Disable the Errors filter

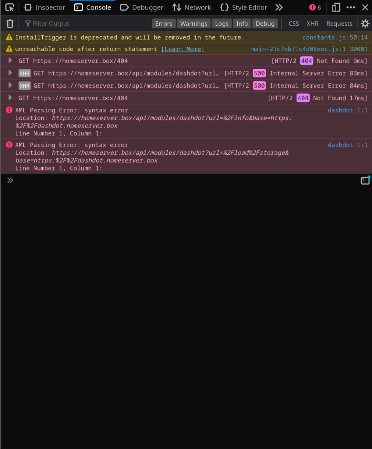point(163,23)
